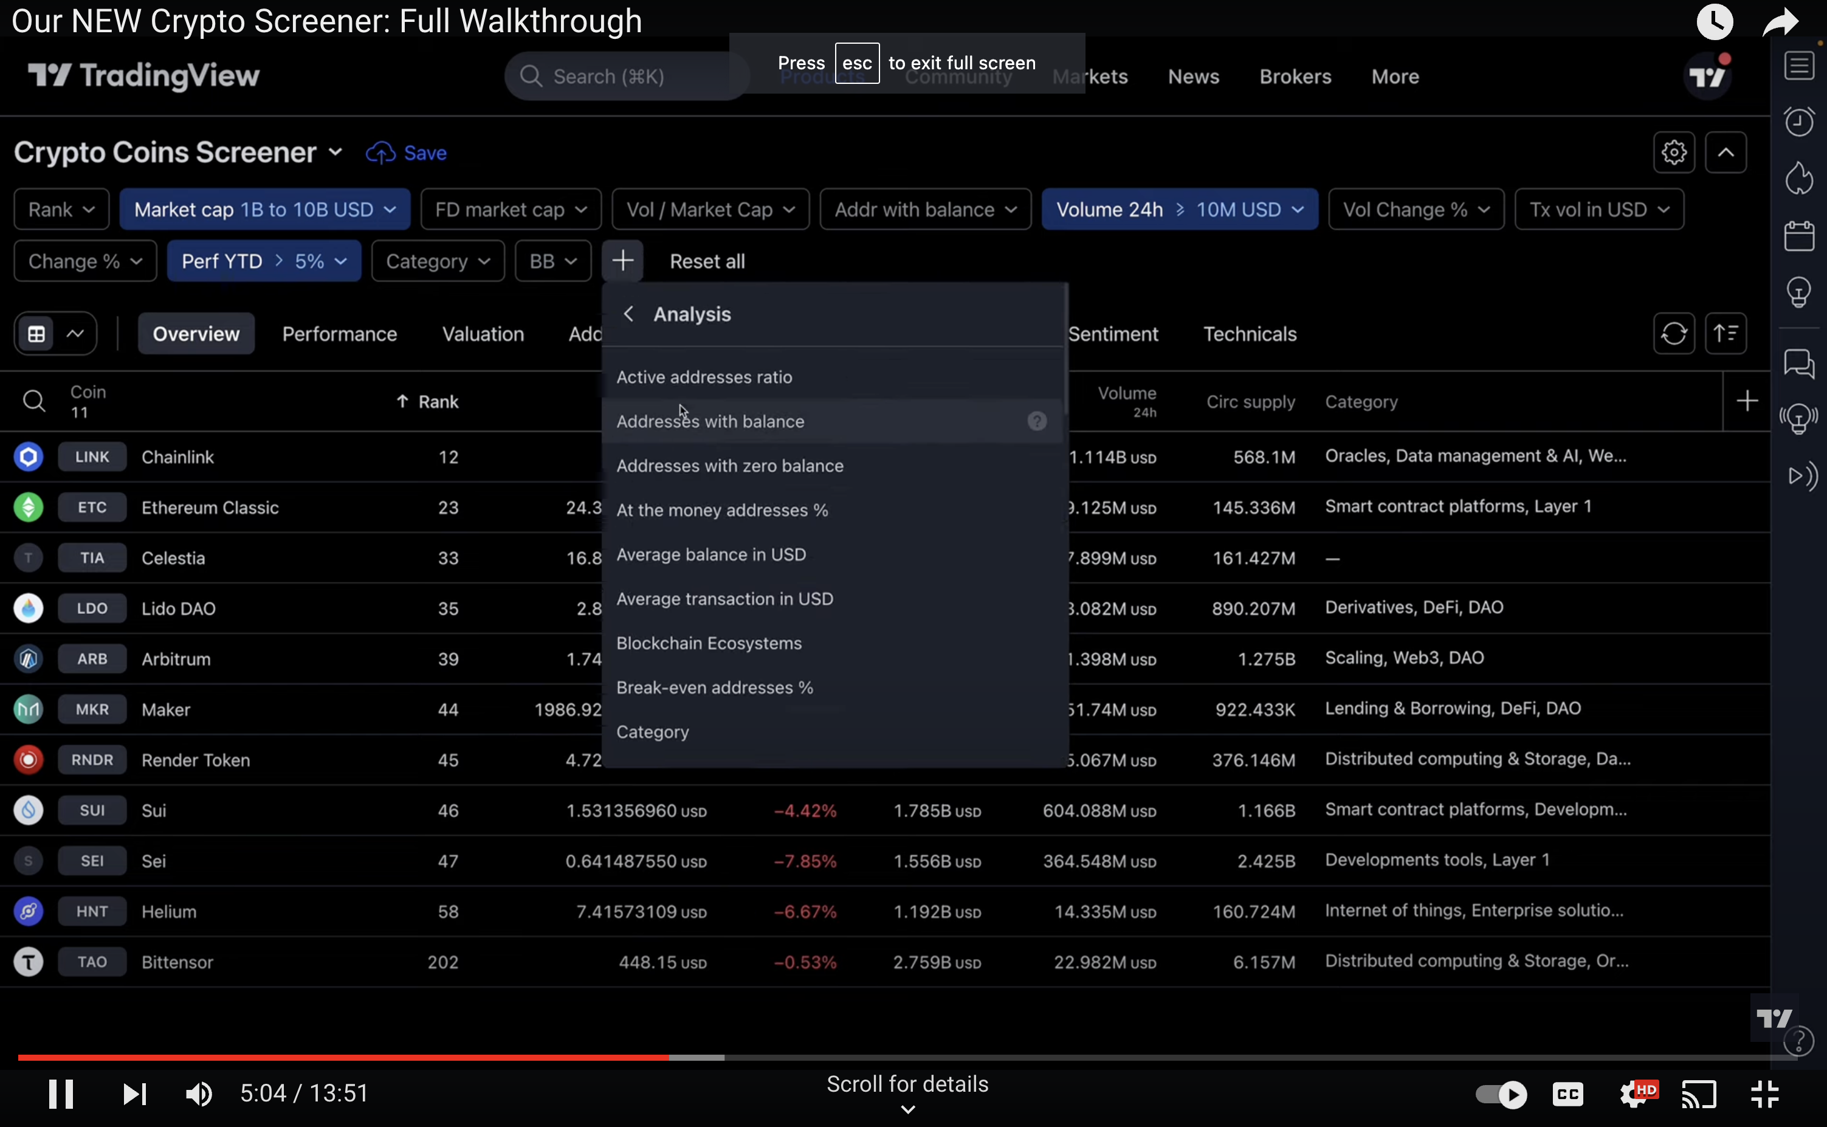Screen dimensions: 1827x1127
Task: Click the chat bubbles icon in the sidebar
Action: [1798, 365]
